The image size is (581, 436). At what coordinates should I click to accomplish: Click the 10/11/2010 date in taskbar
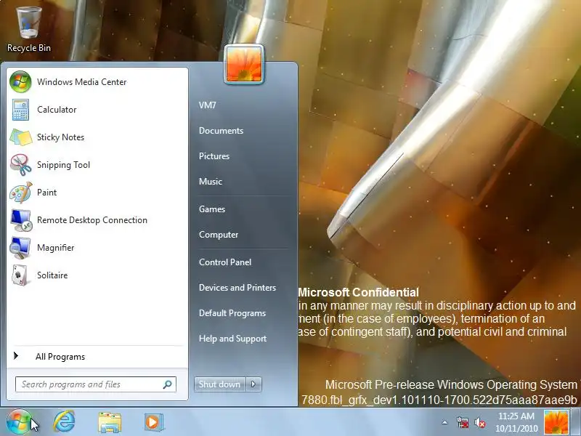516,429
